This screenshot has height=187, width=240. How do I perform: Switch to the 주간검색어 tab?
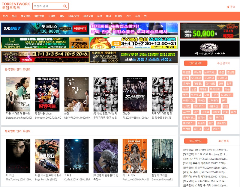click(223, 63)
